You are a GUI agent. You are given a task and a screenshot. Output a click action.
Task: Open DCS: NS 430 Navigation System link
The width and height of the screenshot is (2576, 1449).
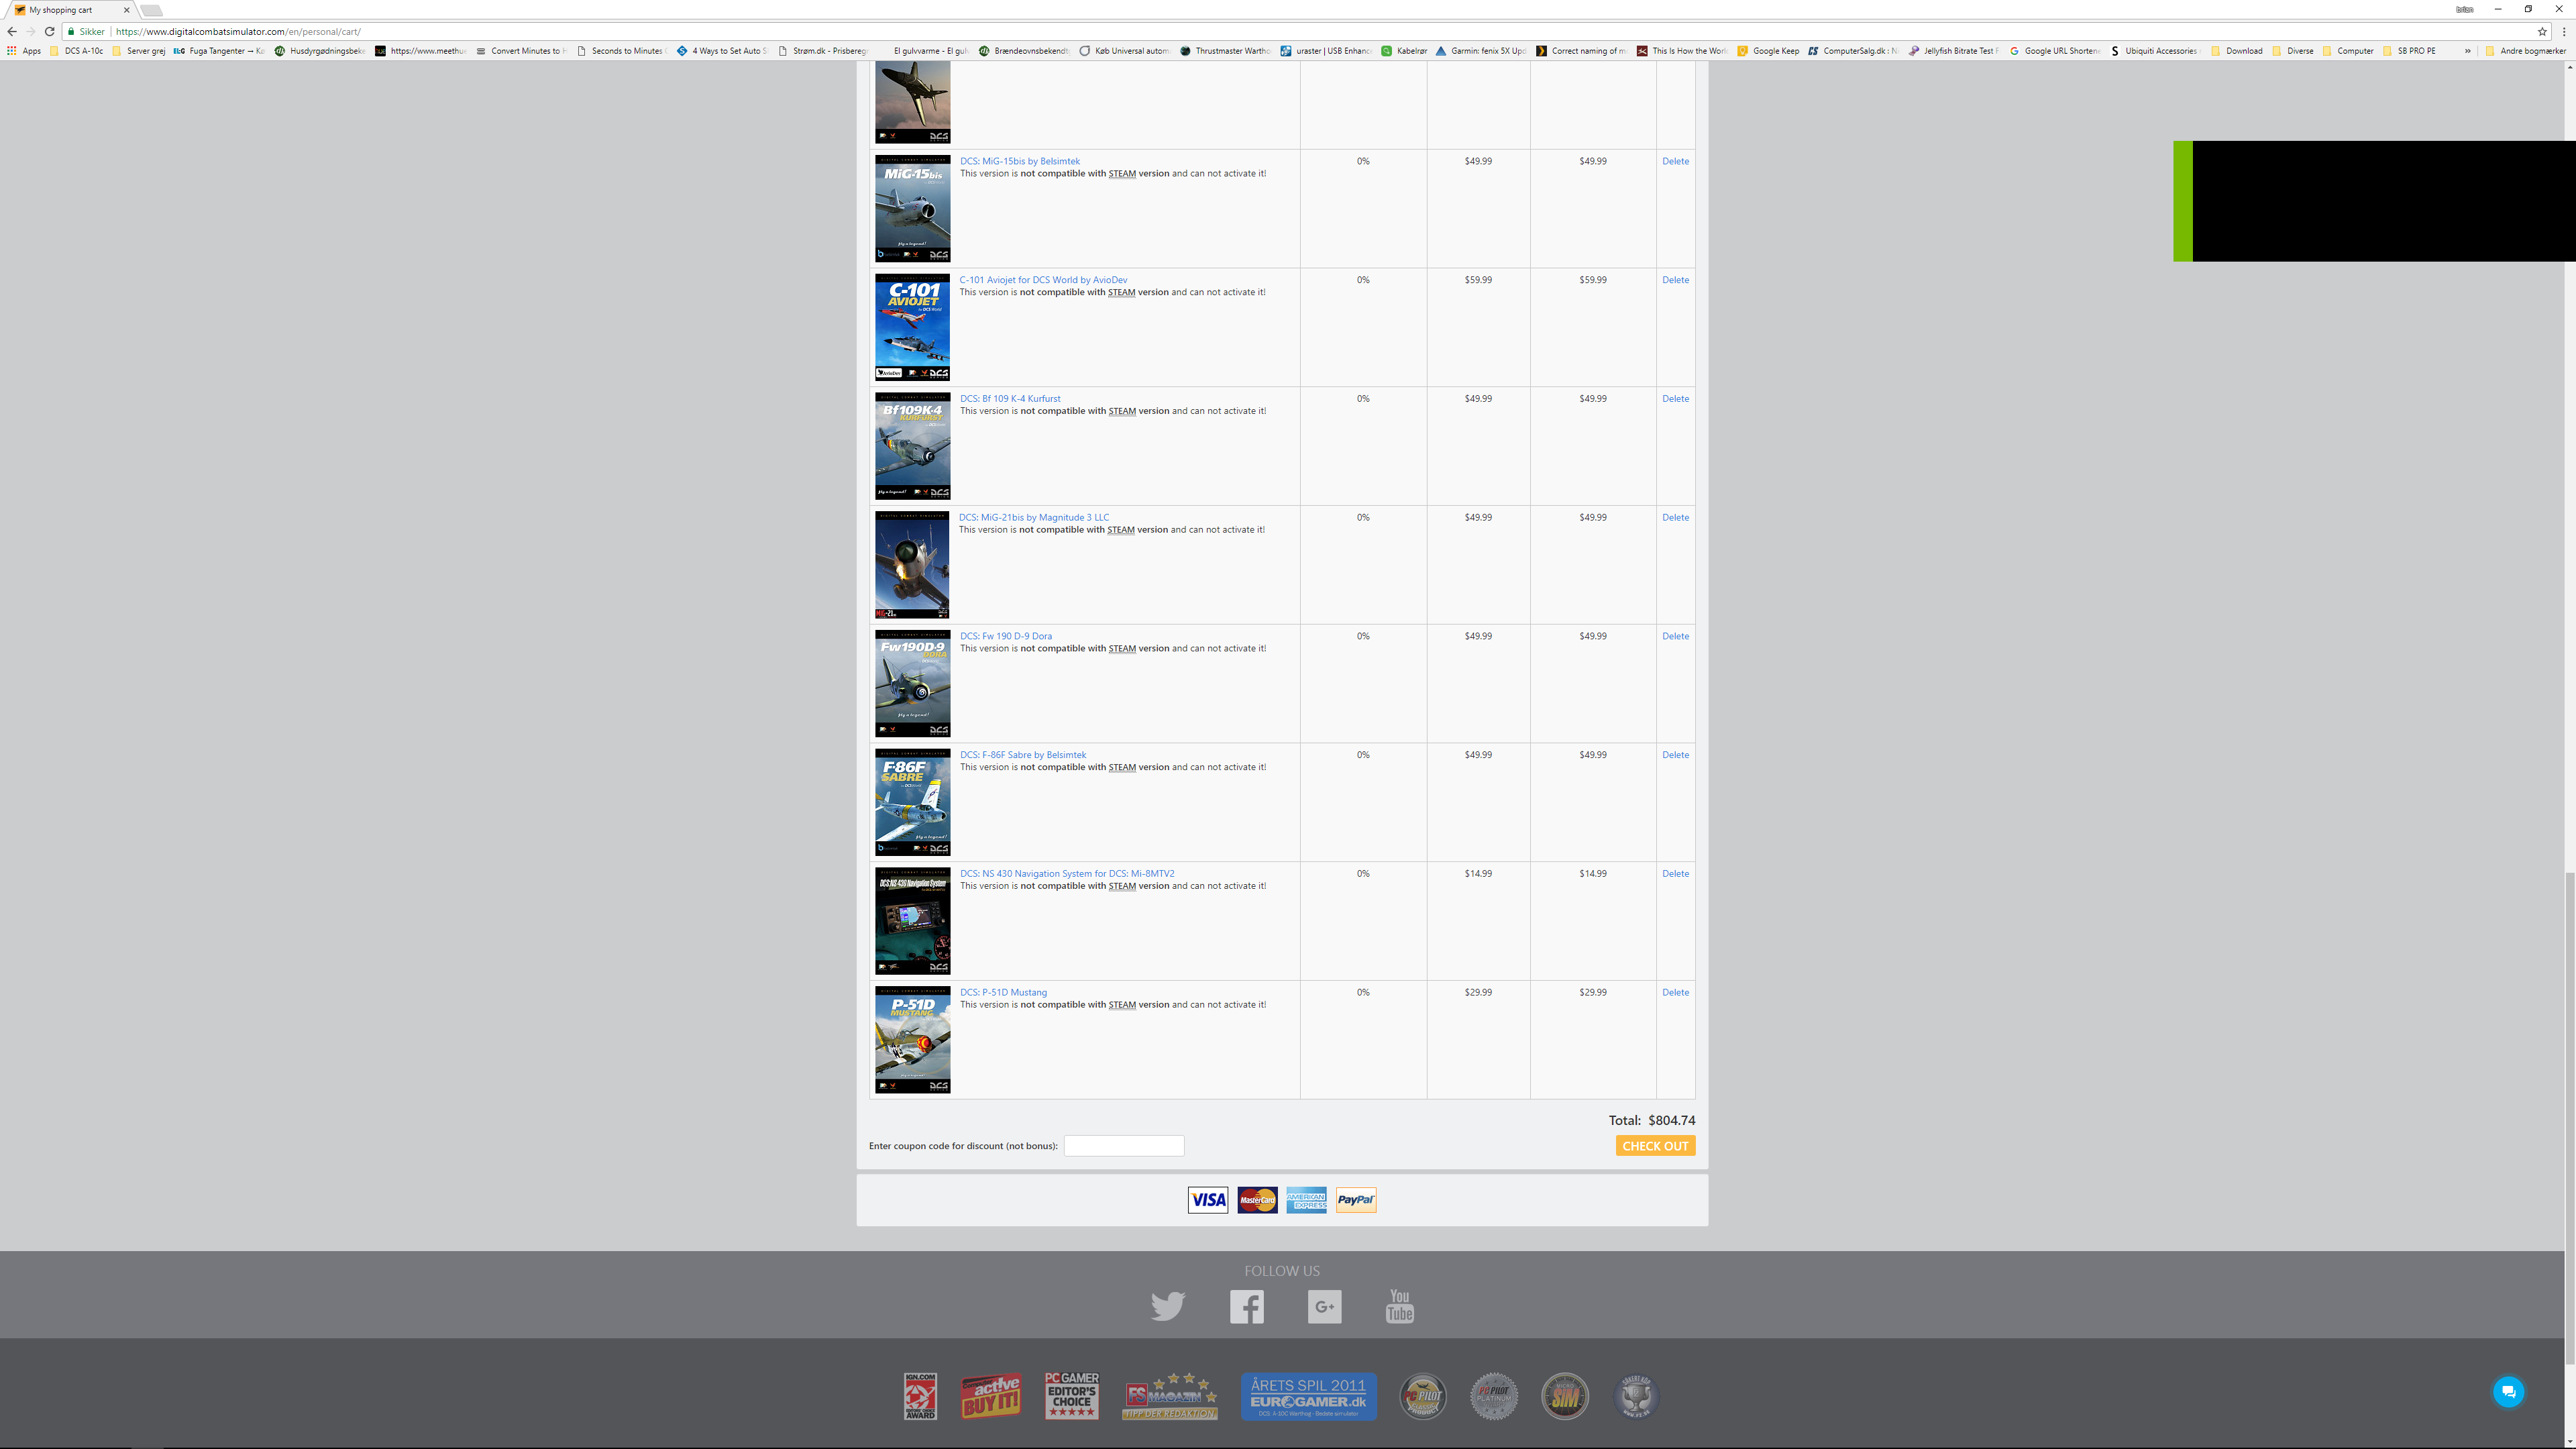[x=1067, y=874]
